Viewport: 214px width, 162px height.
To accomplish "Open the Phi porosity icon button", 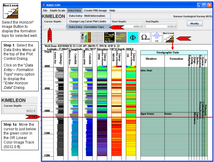I will [133, 37].
